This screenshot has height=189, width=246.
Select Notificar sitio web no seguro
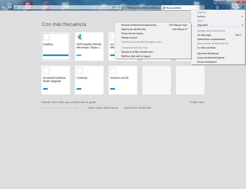coord(153,56)
